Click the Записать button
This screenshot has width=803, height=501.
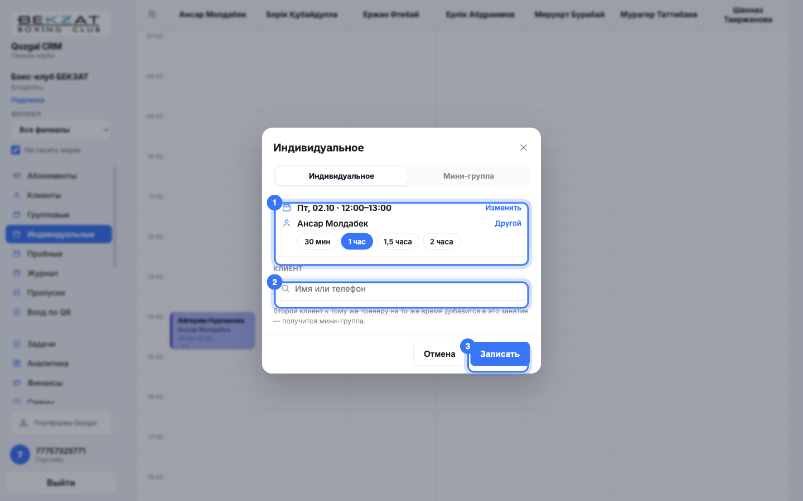coord(500,354)
